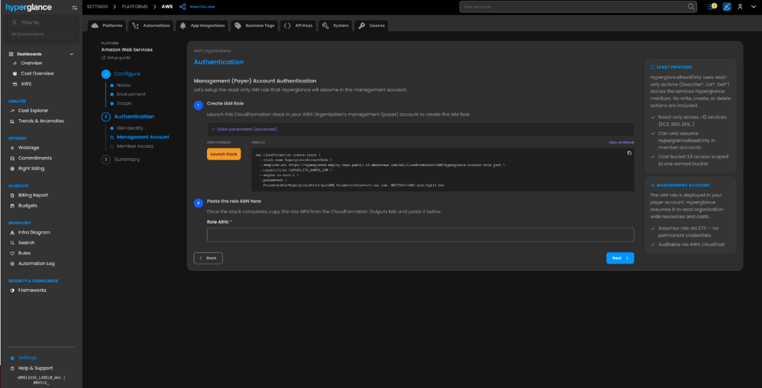762x388 pixels.
Task: Open the All Environments dropdown
Action: [x=41, y=34]
